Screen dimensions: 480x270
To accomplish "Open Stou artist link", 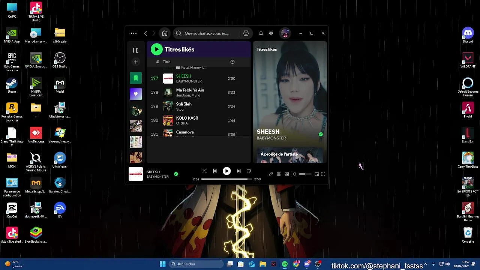I will click(180, 109).
